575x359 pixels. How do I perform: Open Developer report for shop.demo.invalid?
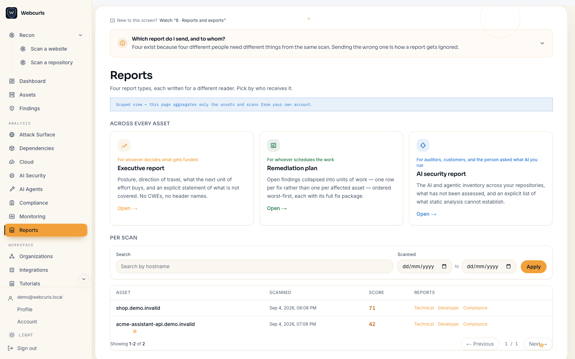point(448,308)
